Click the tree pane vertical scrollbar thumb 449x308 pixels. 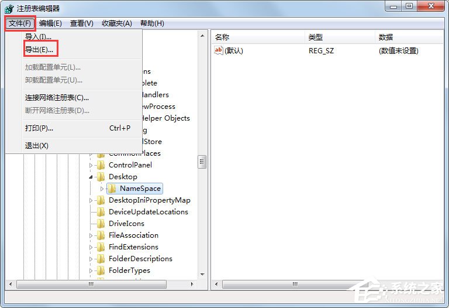[x=202, y=162]
